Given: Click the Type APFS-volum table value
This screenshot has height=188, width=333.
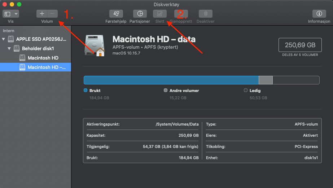Looking at the screenshot, I should [x=306, y=124].
